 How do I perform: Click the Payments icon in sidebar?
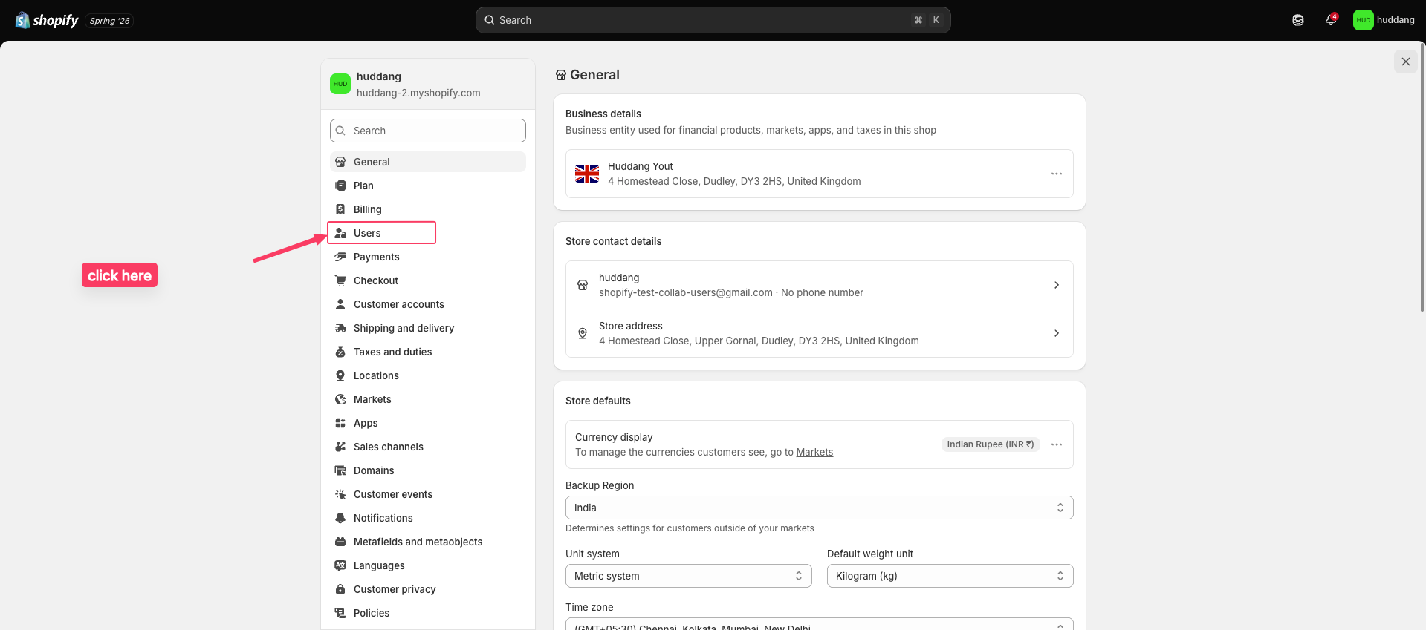pos(340,257)
